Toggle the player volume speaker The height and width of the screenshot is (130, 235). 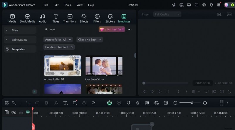point(222,92)
